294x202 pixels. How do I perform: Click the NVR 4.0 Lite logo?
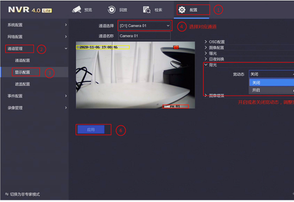30,10
